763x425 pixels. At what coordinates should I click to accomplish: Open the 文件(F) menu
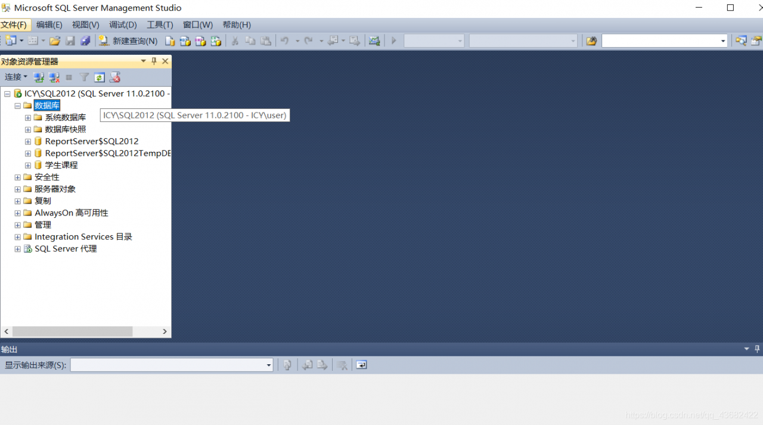pyautogui.click(x=14, y=24)
